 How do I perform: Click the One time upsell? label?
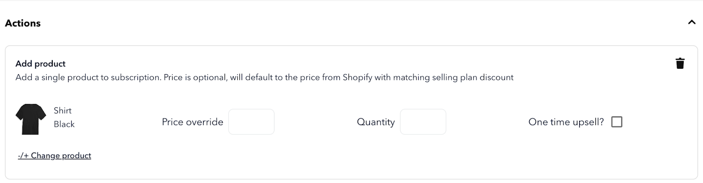pyautogui.click(x=566, y=122)
